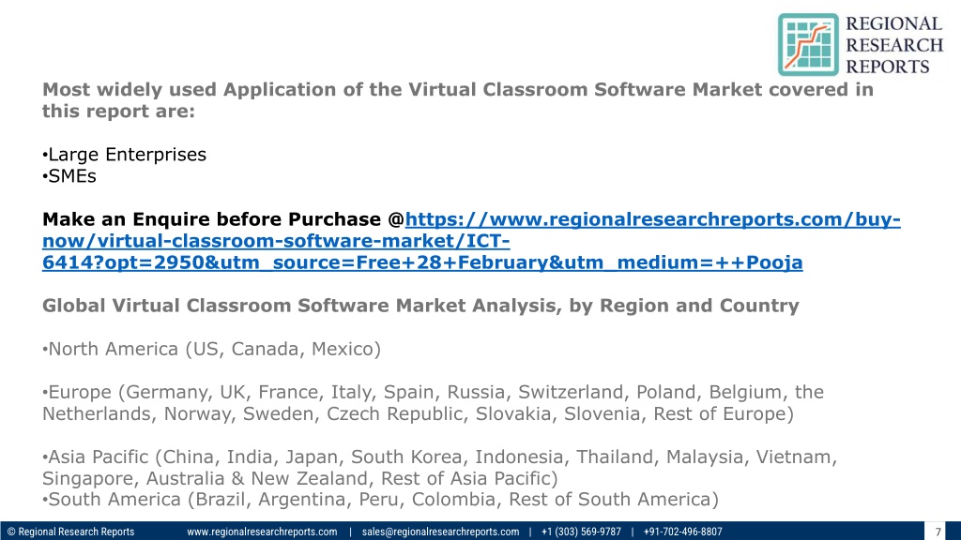Image resolution: width=961 pixels, height=540 pixels.
Task: Click the +1 (303) 569-9787 phone number
Action: [581, 532]
